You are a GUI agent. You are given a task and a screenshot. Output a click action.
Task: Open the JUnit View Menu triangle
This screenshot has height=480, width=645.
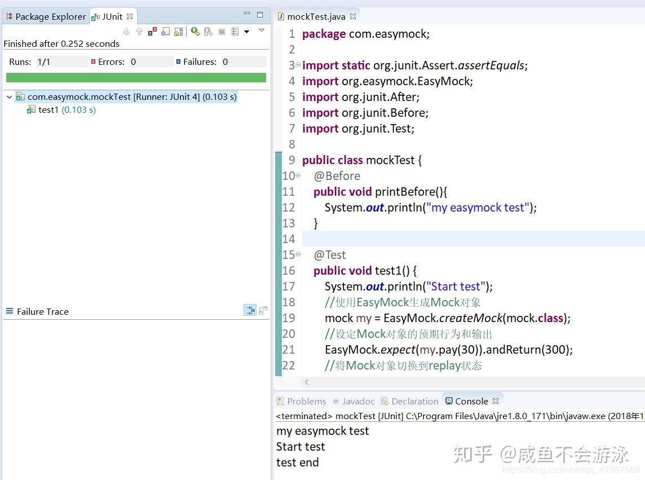pyautogui.click(x=261, y=30)
